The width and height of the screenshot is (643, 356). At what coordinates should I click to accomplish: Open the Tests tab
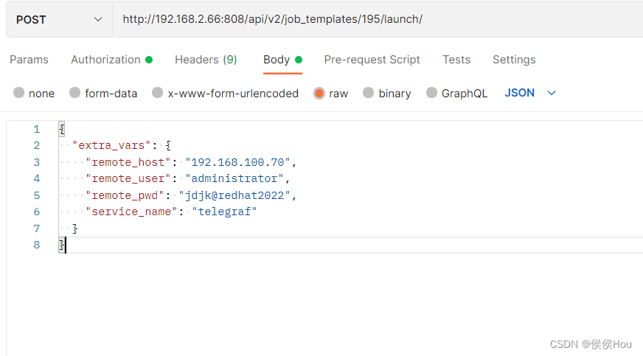pyautogui.click(x=456, y=60)
